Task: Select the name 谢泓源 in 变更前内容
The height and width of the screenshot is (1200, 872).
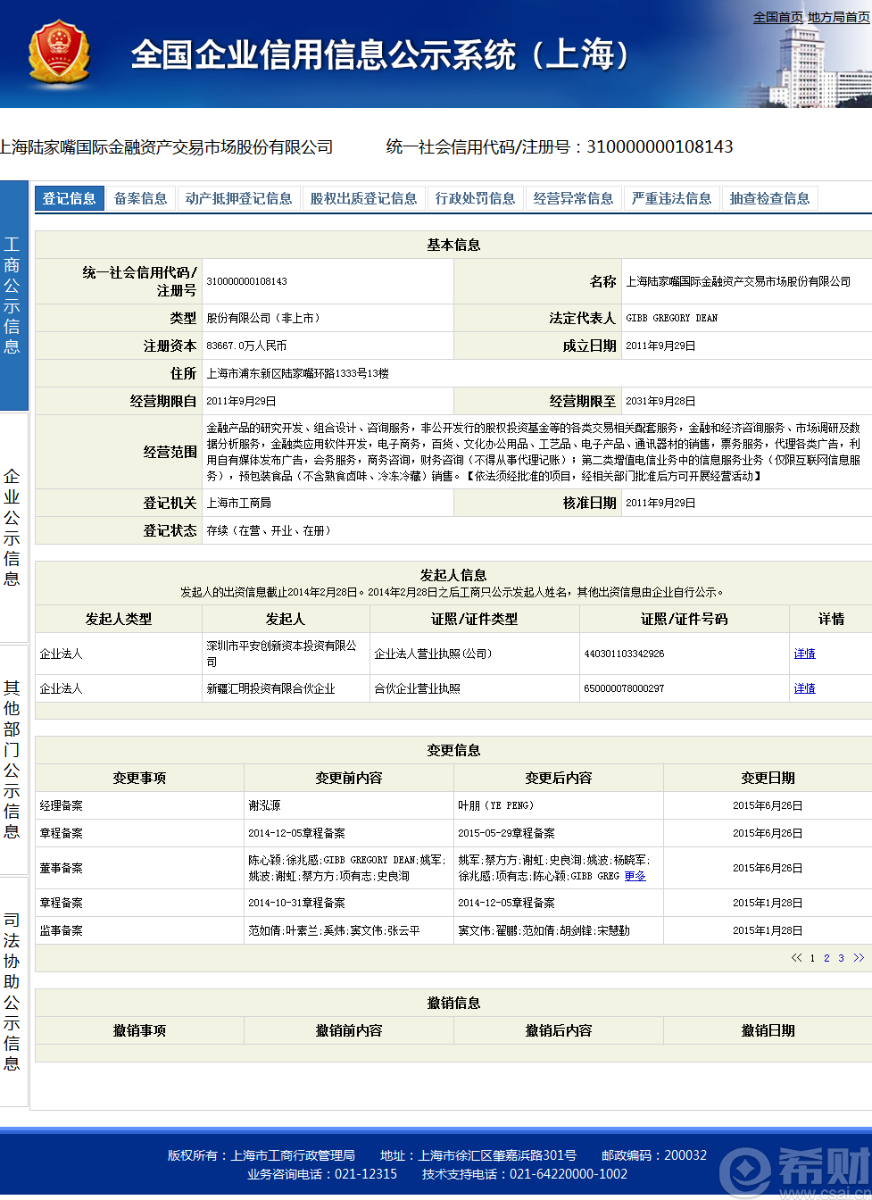Action: 264,805
